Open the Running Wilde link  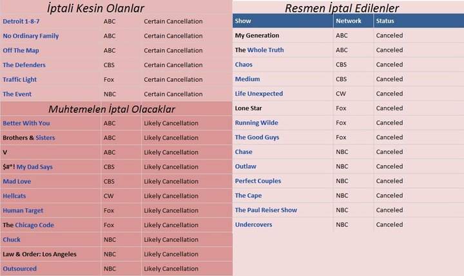[x=256, y=123]
